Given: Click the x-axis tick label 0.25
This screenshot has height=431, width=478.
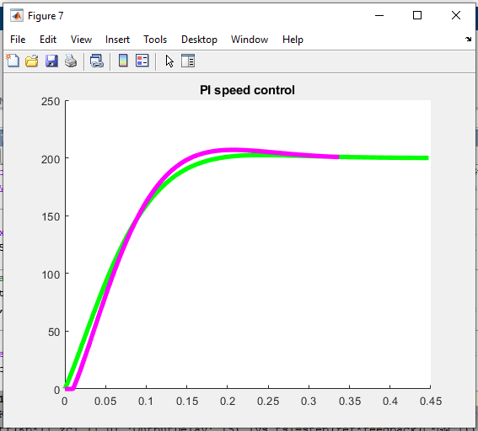Looking at the screenshot, I should click(x=268, y=402).
